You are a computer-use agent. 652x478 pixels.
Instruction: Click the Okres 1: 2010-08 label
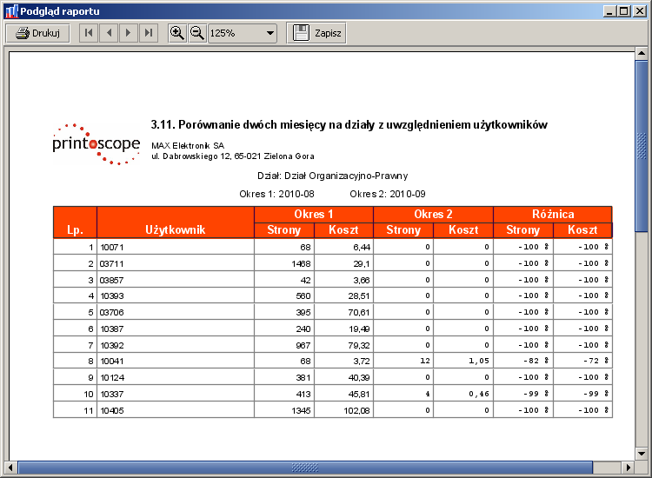276,194
